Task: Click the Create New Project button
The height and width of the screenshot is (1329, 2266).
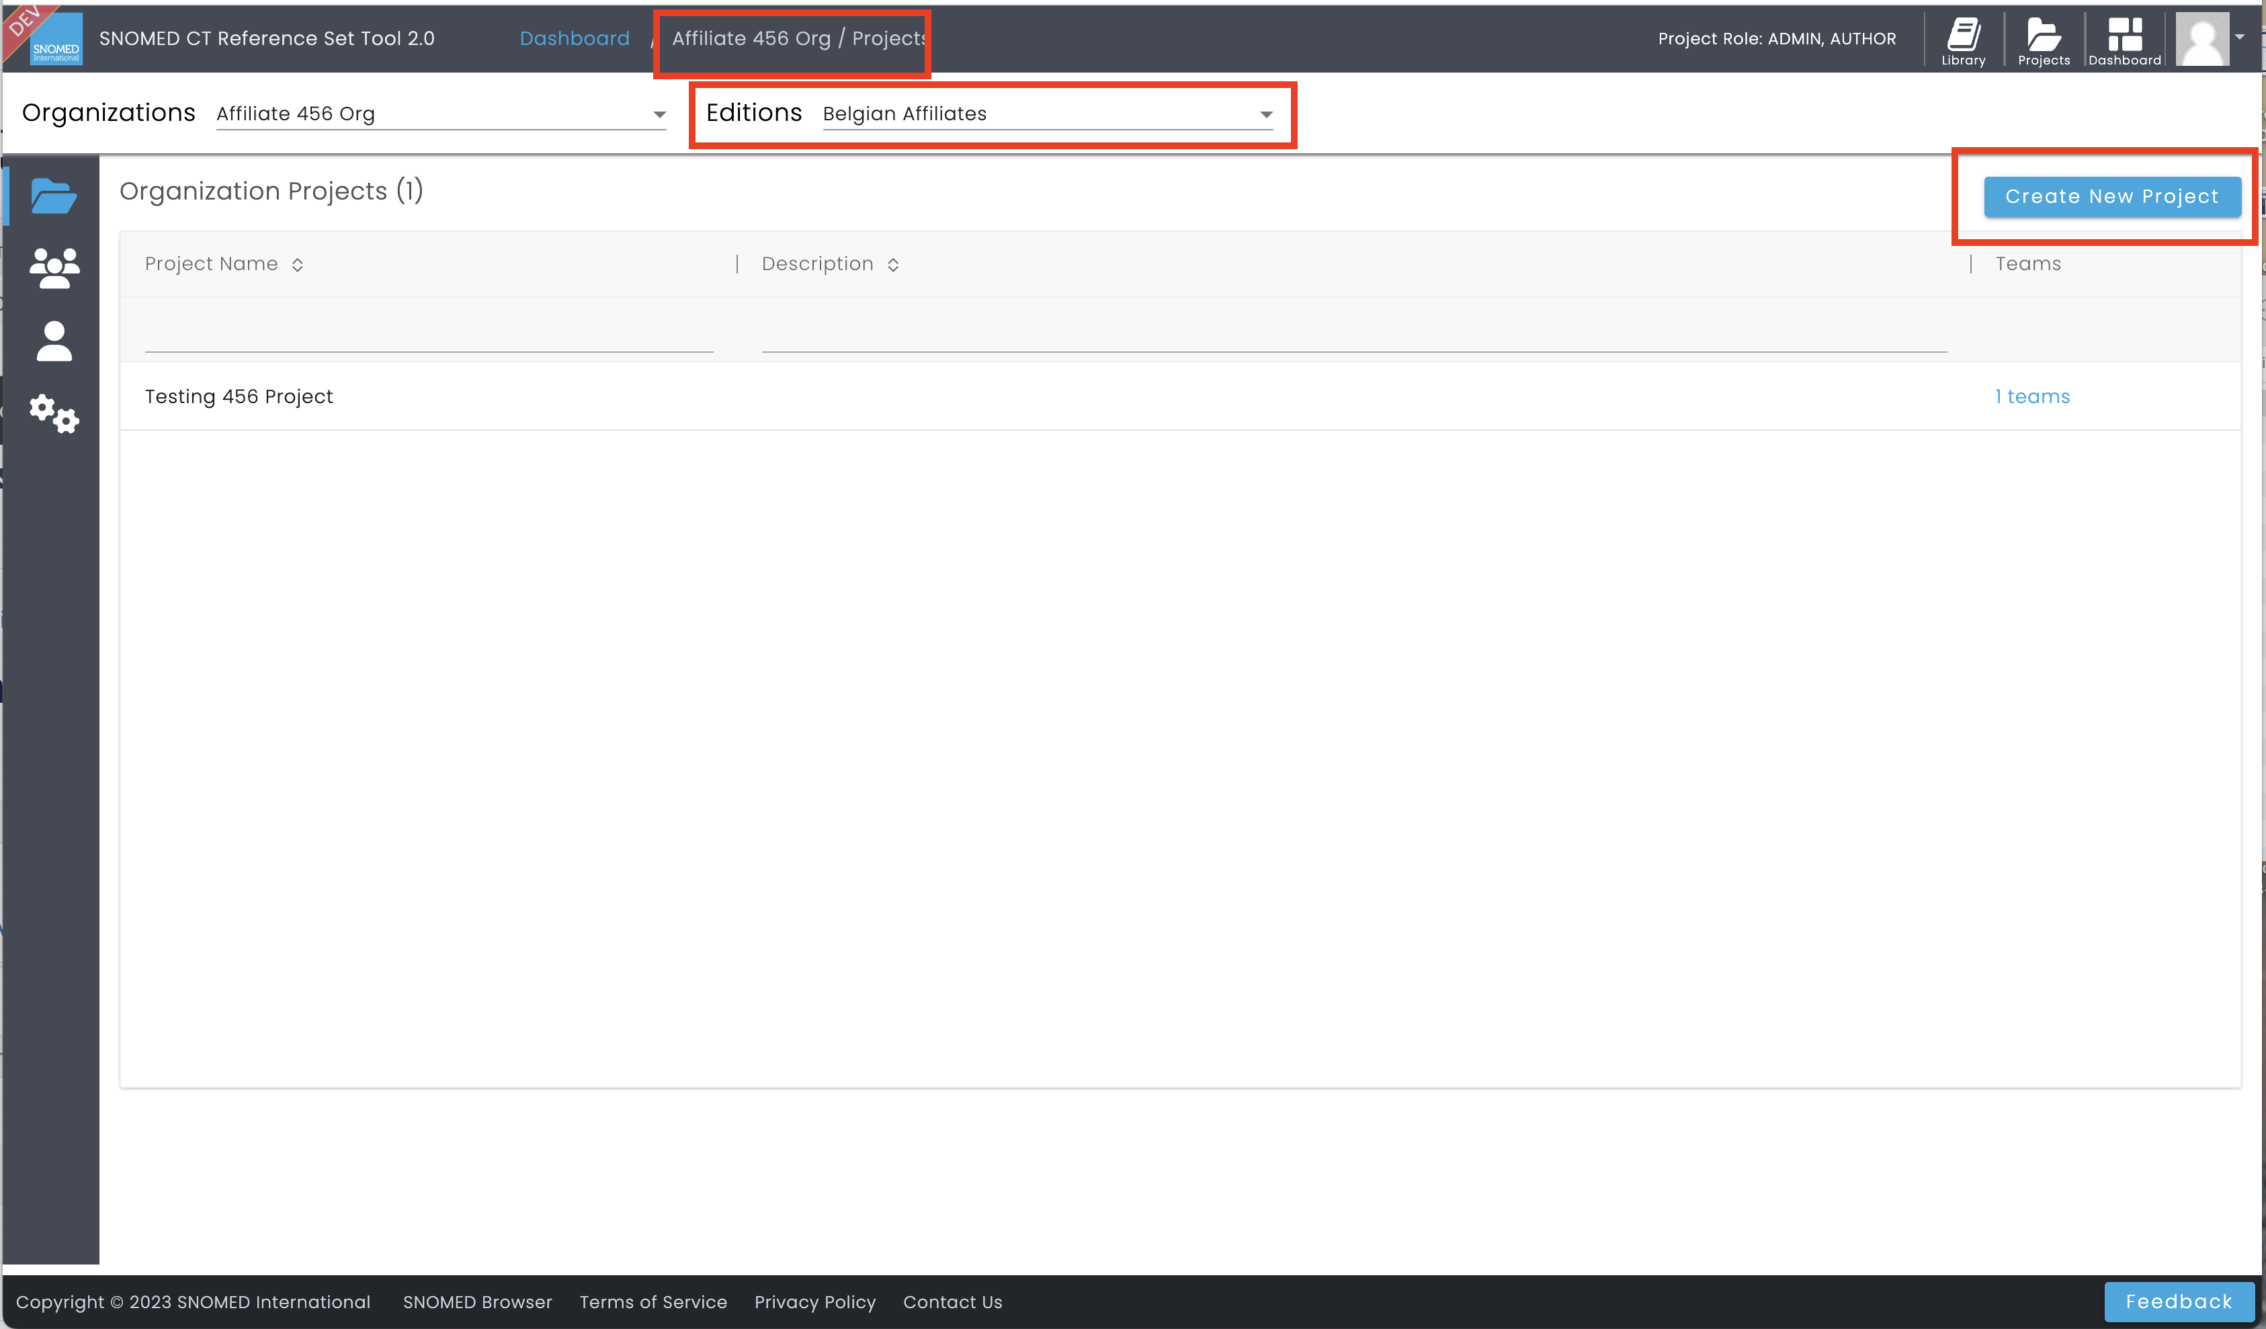Action: [2111, 196]
